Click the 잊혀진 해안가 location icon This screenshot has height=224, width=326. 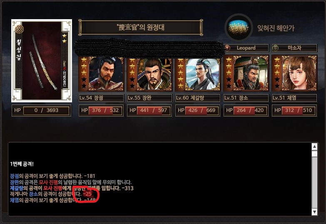(x=238, y=27)
